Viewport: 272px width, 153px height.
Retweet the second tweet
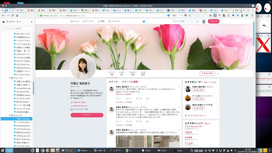tap(127, 122)
